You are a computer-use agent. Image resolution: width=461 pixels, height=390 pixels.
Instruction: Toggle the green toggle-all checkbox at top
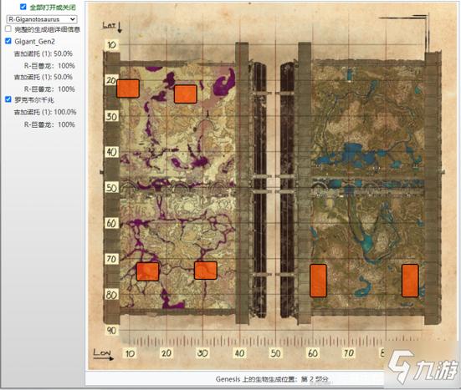click(x=23, y=7)
